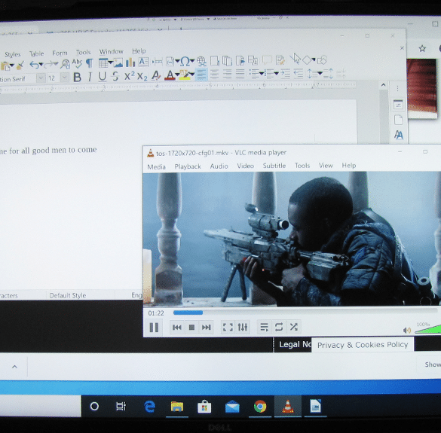Image resolution: width=441 pixels, height=433 pixels.
Task: Open the sidebar Properties panel
Action: click(398, 105)
